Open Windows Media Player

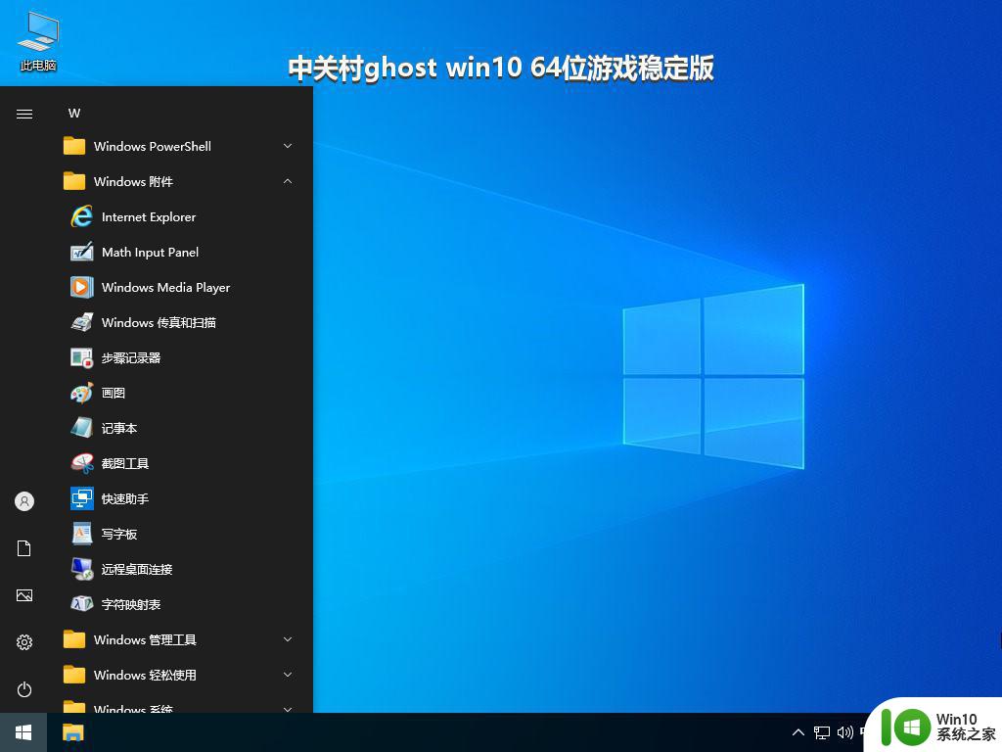[x=165, y=287]
